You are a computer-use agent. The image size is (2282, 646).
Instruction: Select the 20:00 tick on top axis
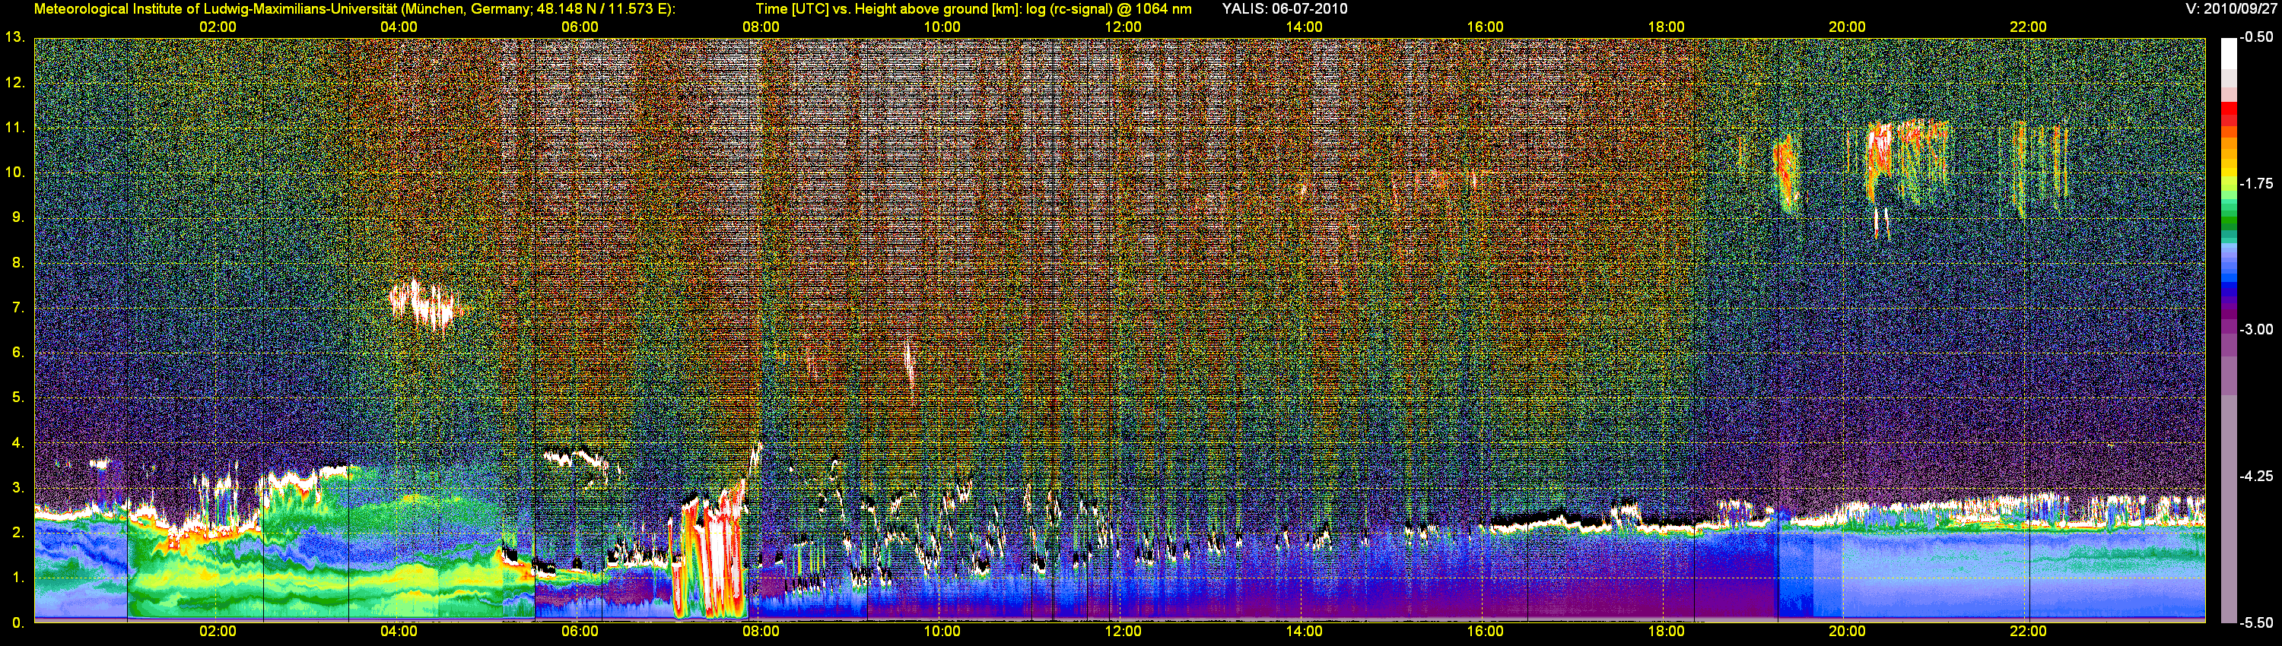pos(1847,27)
